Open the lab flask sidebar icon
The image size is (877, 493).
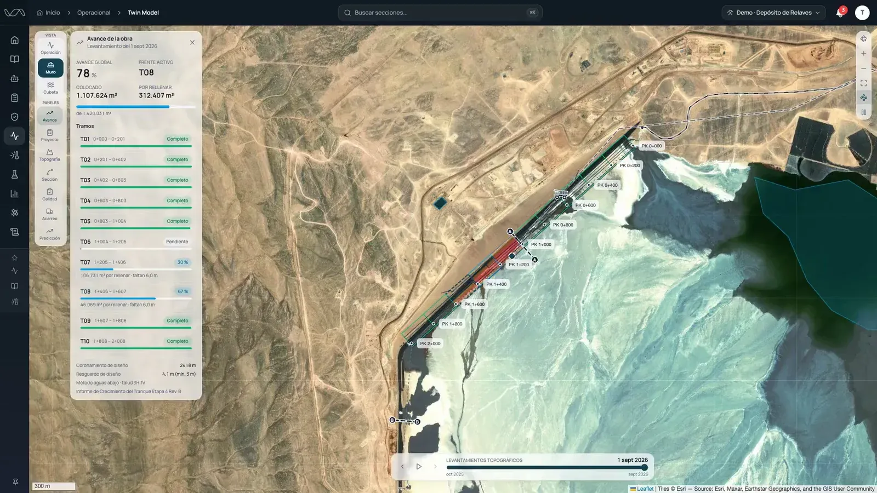point(15,175)
